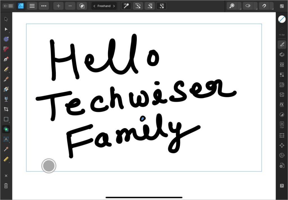Open the stacked-images Stock studio
Viewport: 288px width, 200px height.
pyautogui.click(x=282, y=85)
